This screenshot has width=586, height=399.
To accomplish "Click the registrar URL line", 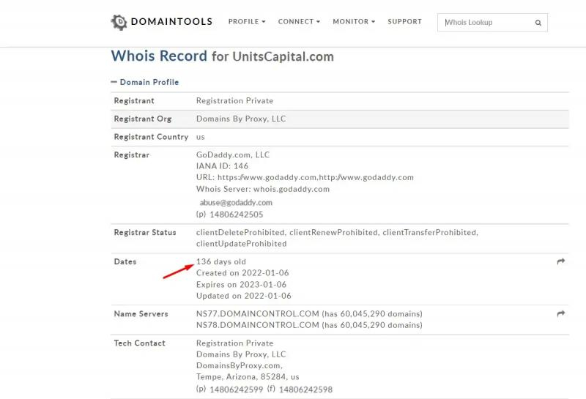I will pyautogui.click(x=305, y=177).
